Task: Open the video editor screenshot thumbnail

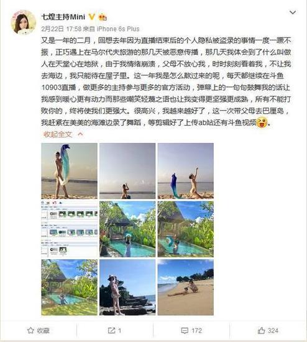Action: [x=70, y=229]
